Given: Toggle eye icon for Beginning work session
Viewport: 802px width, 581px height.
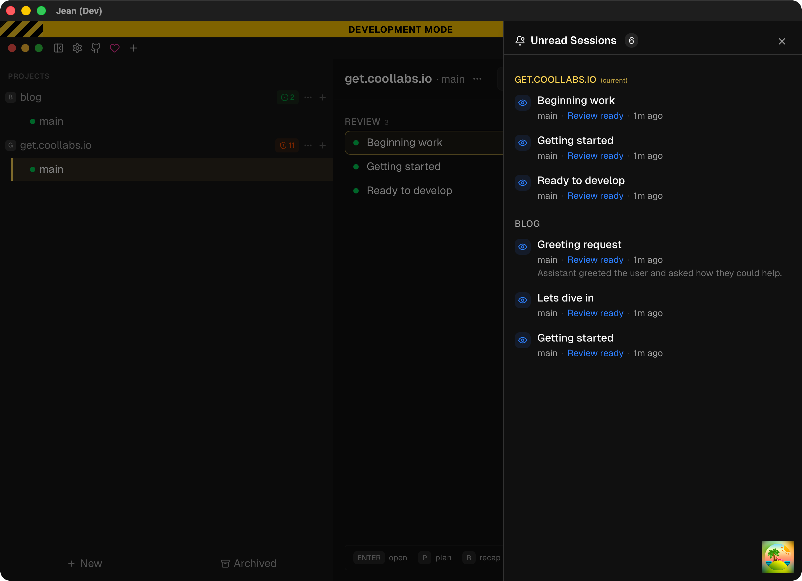Looking at the screenshot, I should click(x=522, y=103).
